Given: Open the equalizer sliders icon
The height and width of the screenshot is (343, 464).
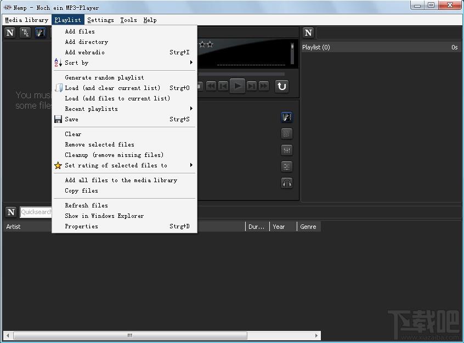Looking at the screenshot, I should (x=286, y=150).
